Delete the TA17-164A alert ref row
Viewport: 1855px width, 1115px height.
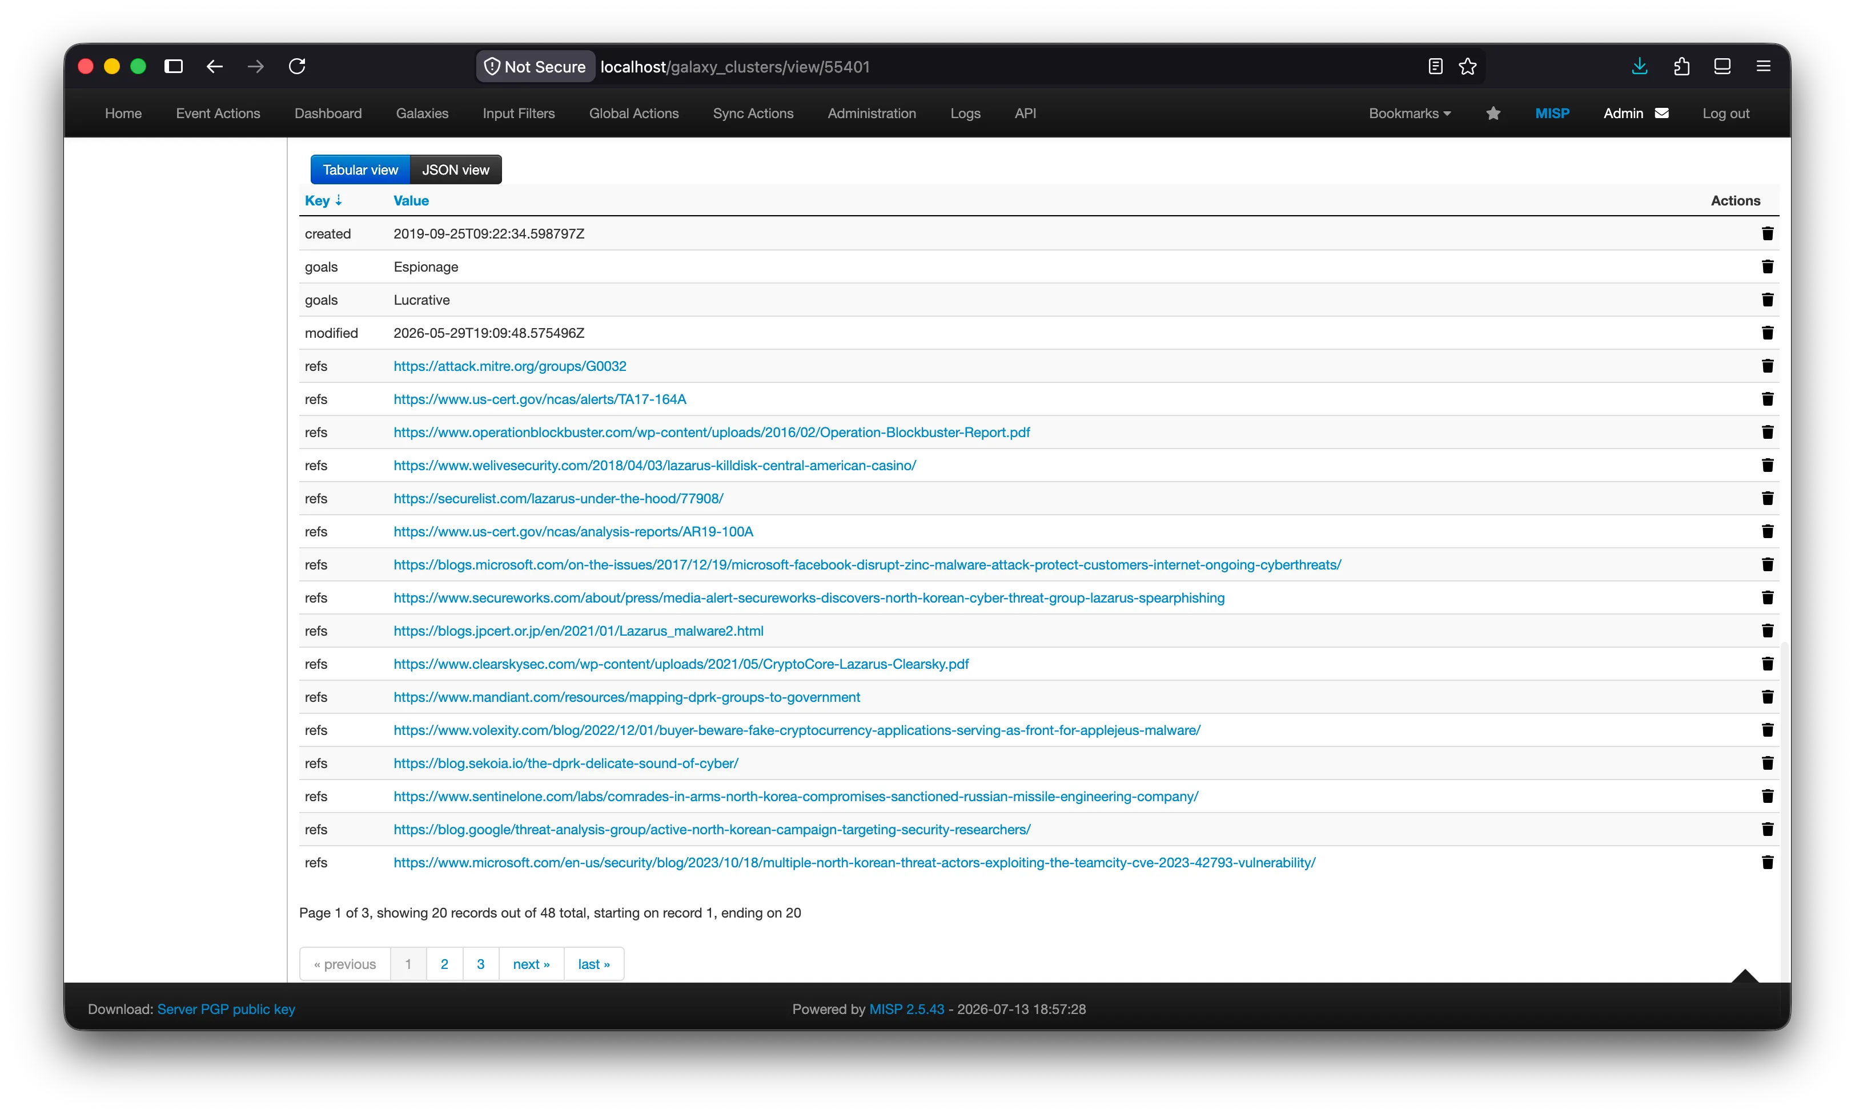click(x=1767, y=399)
